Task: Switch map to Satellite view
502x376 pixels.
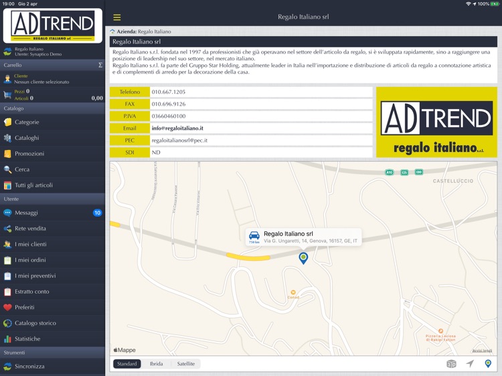Action: 186,364
